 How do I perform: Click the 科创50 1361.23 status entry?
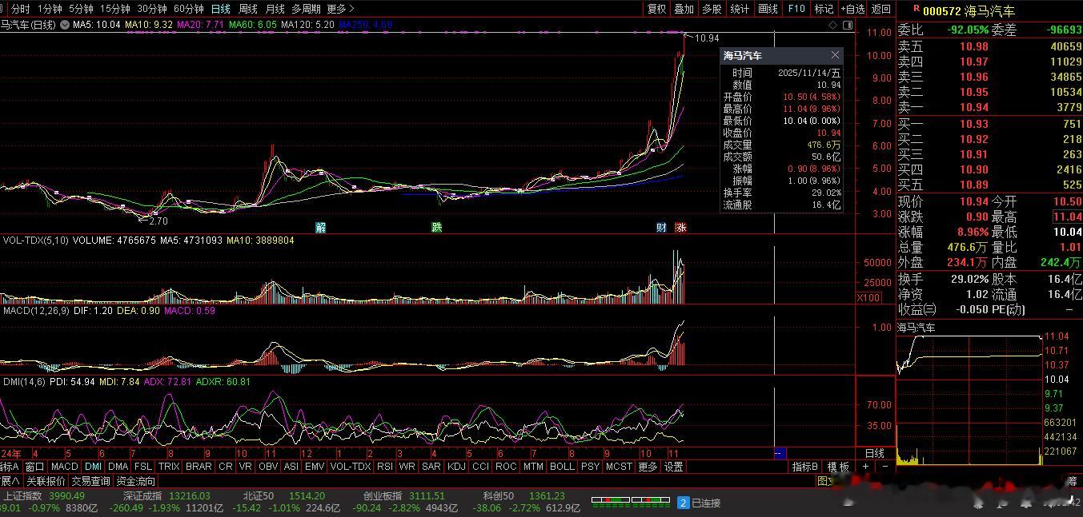[x=524, y=496]
